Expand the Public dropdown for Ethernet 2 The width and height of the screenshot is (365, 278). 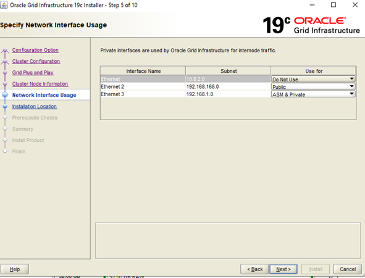pos(313,87)
